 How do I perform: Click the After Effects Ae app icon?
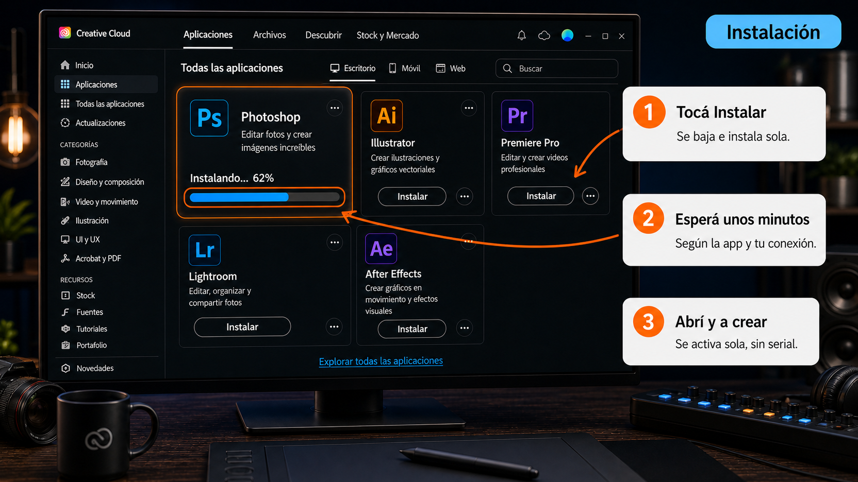(381, 249)
